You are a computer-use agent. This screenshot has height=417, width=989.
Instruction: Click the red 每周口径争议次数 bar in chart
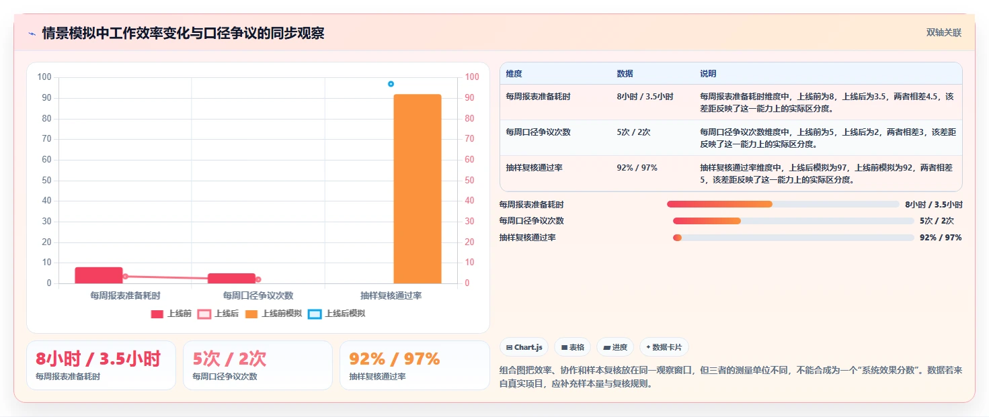[x=232, y=279]
